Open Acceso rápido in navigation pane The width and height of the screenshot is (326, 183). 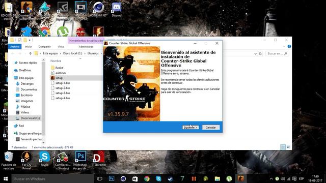point(28,63)
